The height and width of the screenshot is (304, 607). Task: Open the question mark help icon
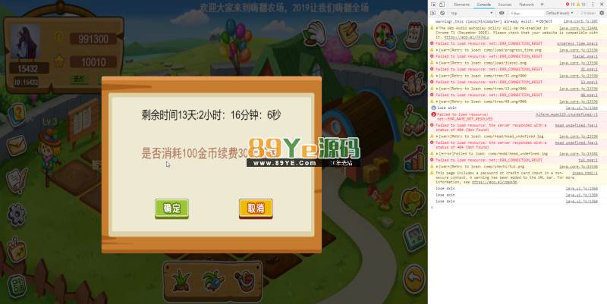(17, 114)
